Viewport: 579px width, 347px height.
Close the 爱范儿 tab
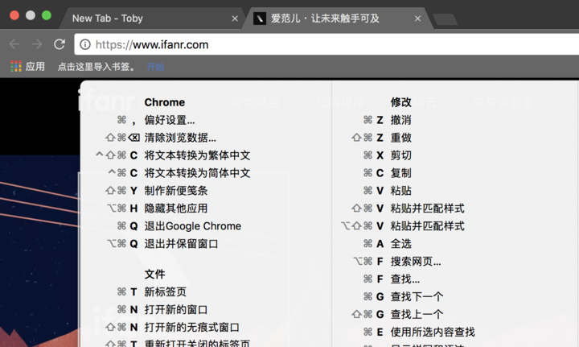point(417,19)
